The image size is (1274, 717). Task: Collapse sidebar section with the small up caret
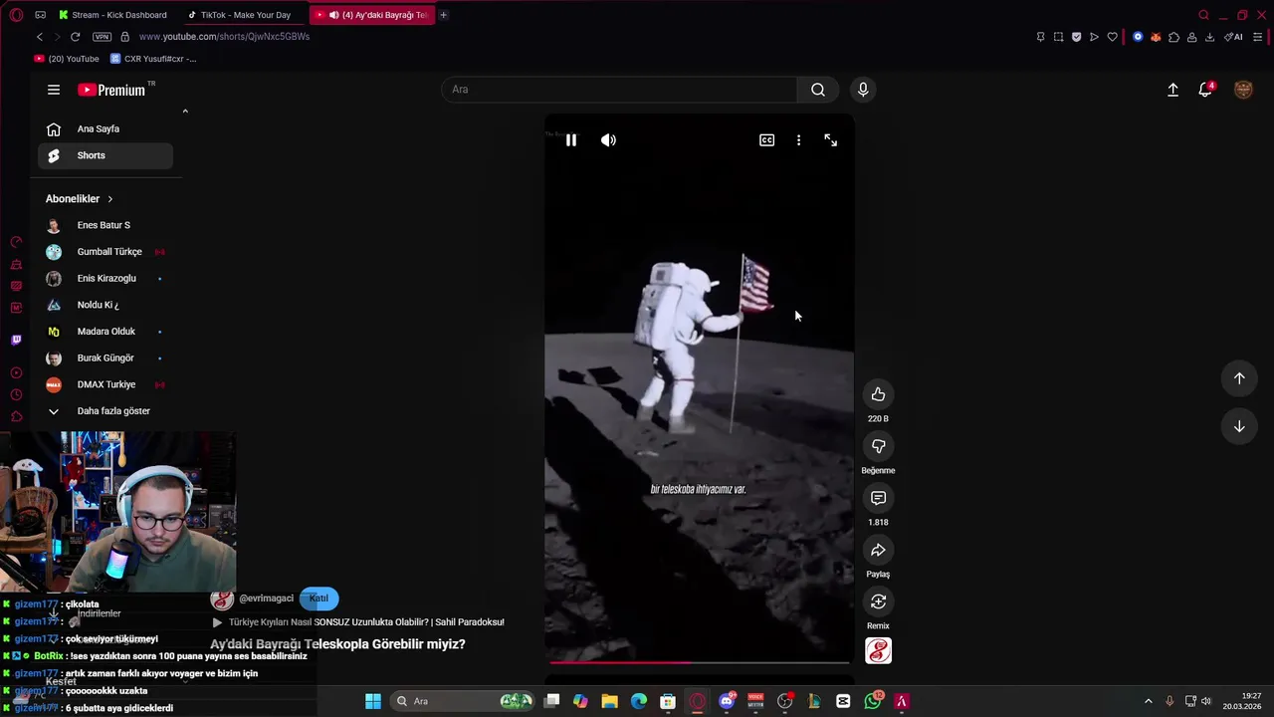pos(185,112)
